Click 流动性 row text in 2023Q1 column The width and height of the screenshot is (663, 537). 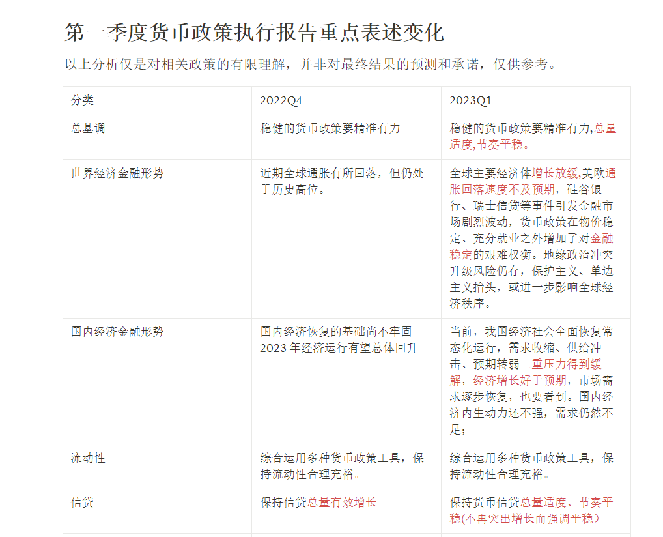tap(531, 466)
